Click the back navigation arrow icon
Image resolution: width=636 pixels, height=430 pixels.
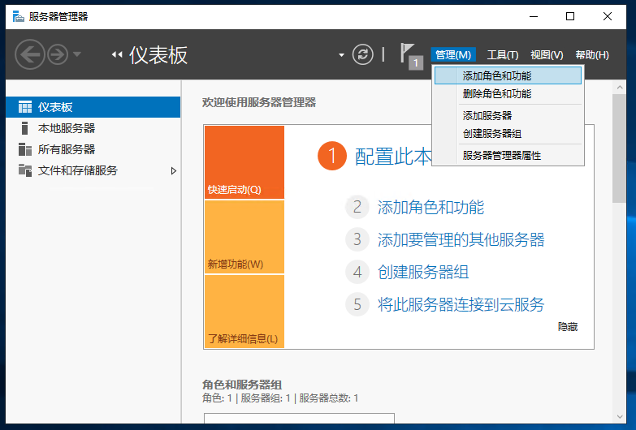(29, 54)
